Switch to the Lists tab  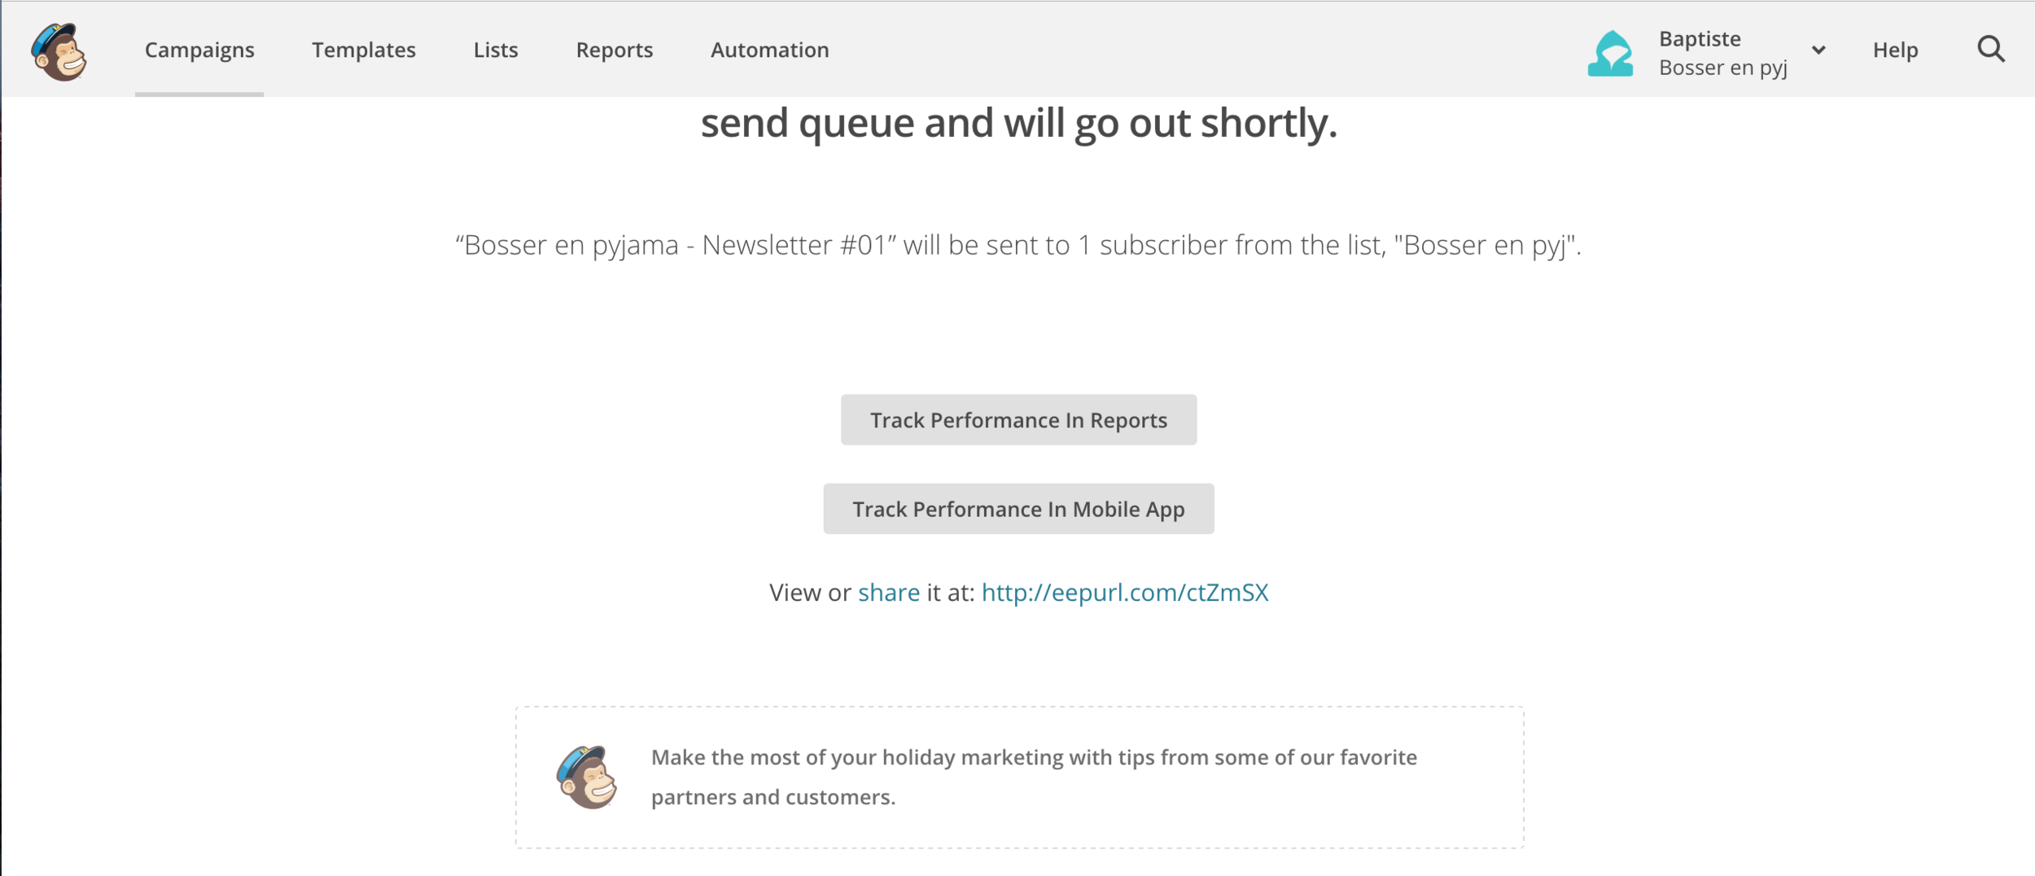[496, 50]
